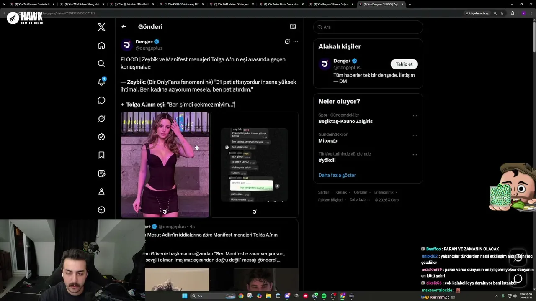Open Denge+ avatar on the post

tap(127, 45)
